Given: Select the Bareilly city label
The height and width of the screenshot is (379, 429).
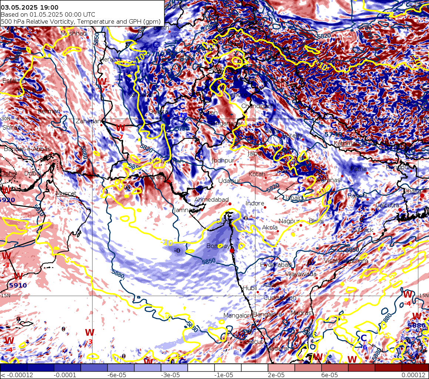Looking at the screenshot, I should tap(292, 136).
